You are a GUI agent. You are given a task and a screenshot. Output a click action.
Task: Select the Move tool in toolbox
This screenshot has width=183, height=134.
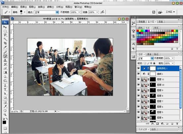tap(5, 27)
